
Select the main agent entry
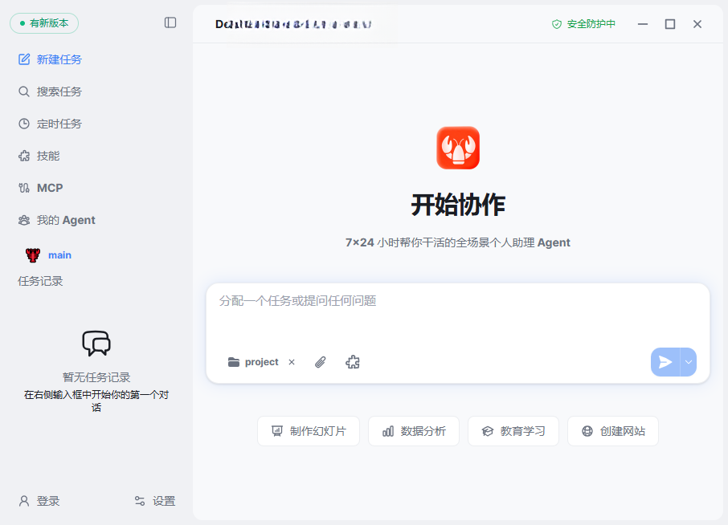[49, 255]
